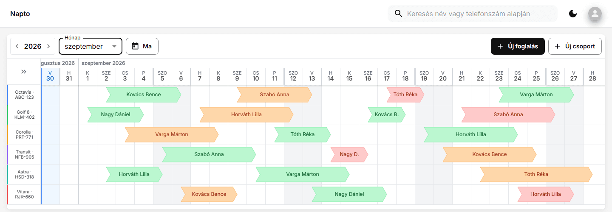Select day header CS 10
The width and height of the screenshot is (612, 212).
tap(256, 76)
